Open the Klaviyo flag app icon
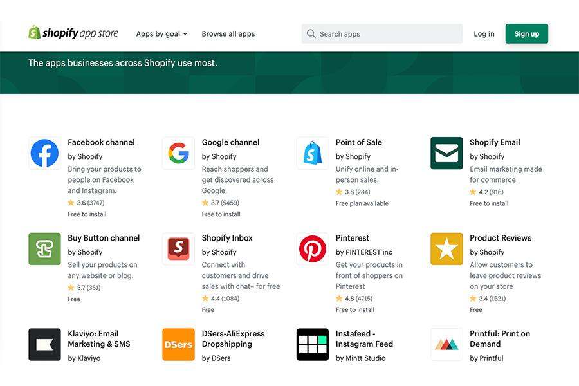The width and height of the screenshot is (579, 386). 44,344
